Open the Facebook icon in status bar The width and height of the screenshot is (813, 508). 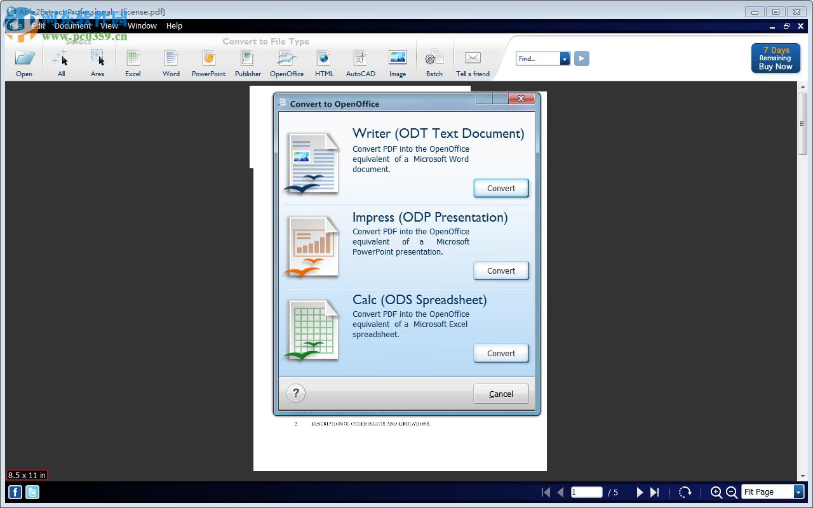tap(15, 492)
